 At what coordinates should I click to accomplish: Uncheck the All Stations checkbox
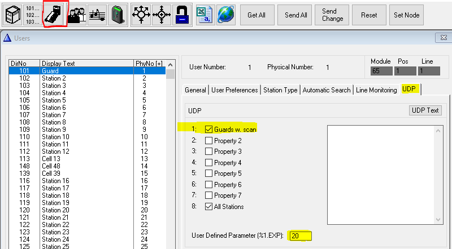208,206
